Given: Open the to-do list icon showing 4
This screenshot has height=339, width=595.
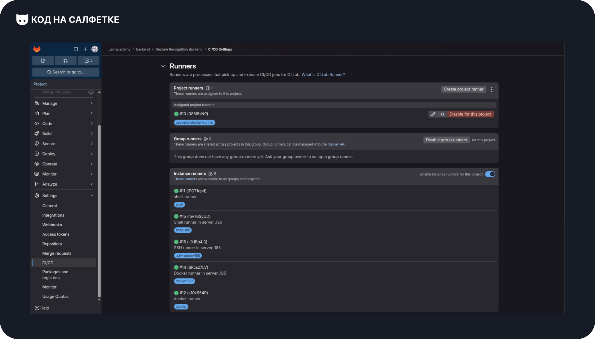Looking at the screenshot, I should point(88,61).
